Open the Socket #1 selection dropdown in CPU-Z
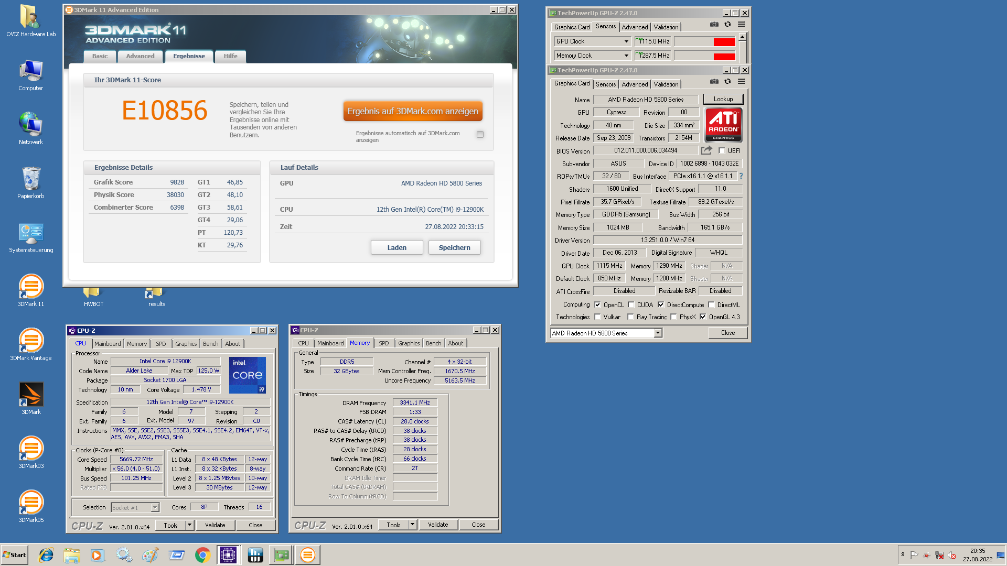The width and height of the screenshot is (1007, 566). tap(155, 508)
